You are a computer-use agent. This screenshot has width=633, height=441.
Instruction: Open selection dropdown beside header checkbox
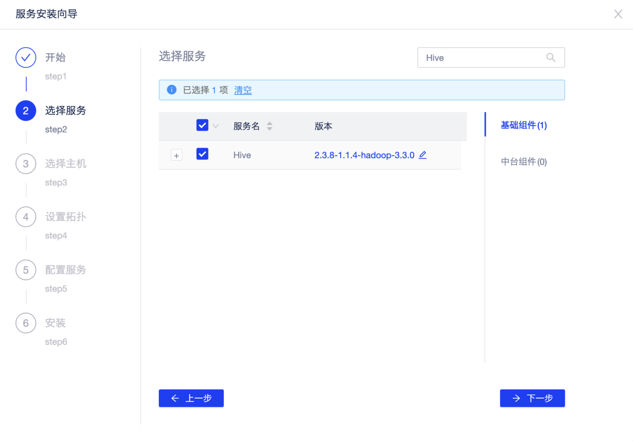(215, 126)
